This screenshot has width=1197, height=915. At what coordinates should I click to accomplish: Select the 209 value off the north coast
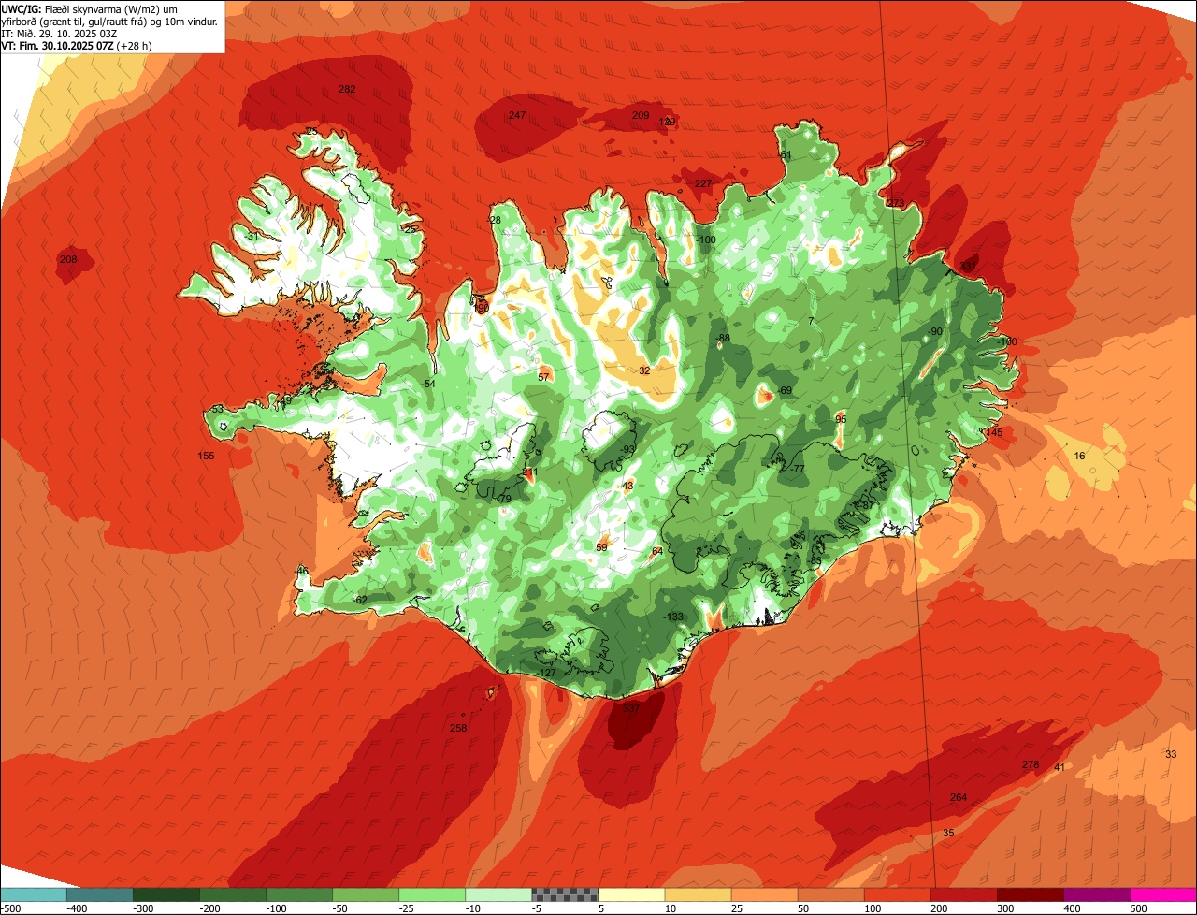click(641, 115)
